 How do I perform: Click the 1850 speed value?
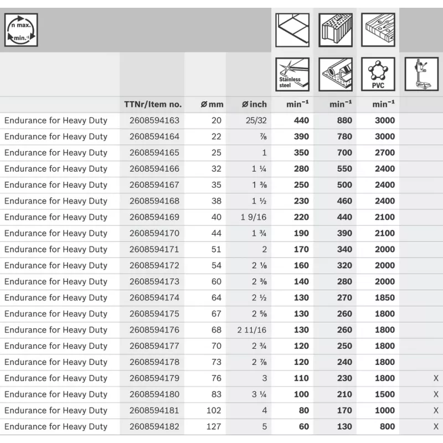pos(384,297)
